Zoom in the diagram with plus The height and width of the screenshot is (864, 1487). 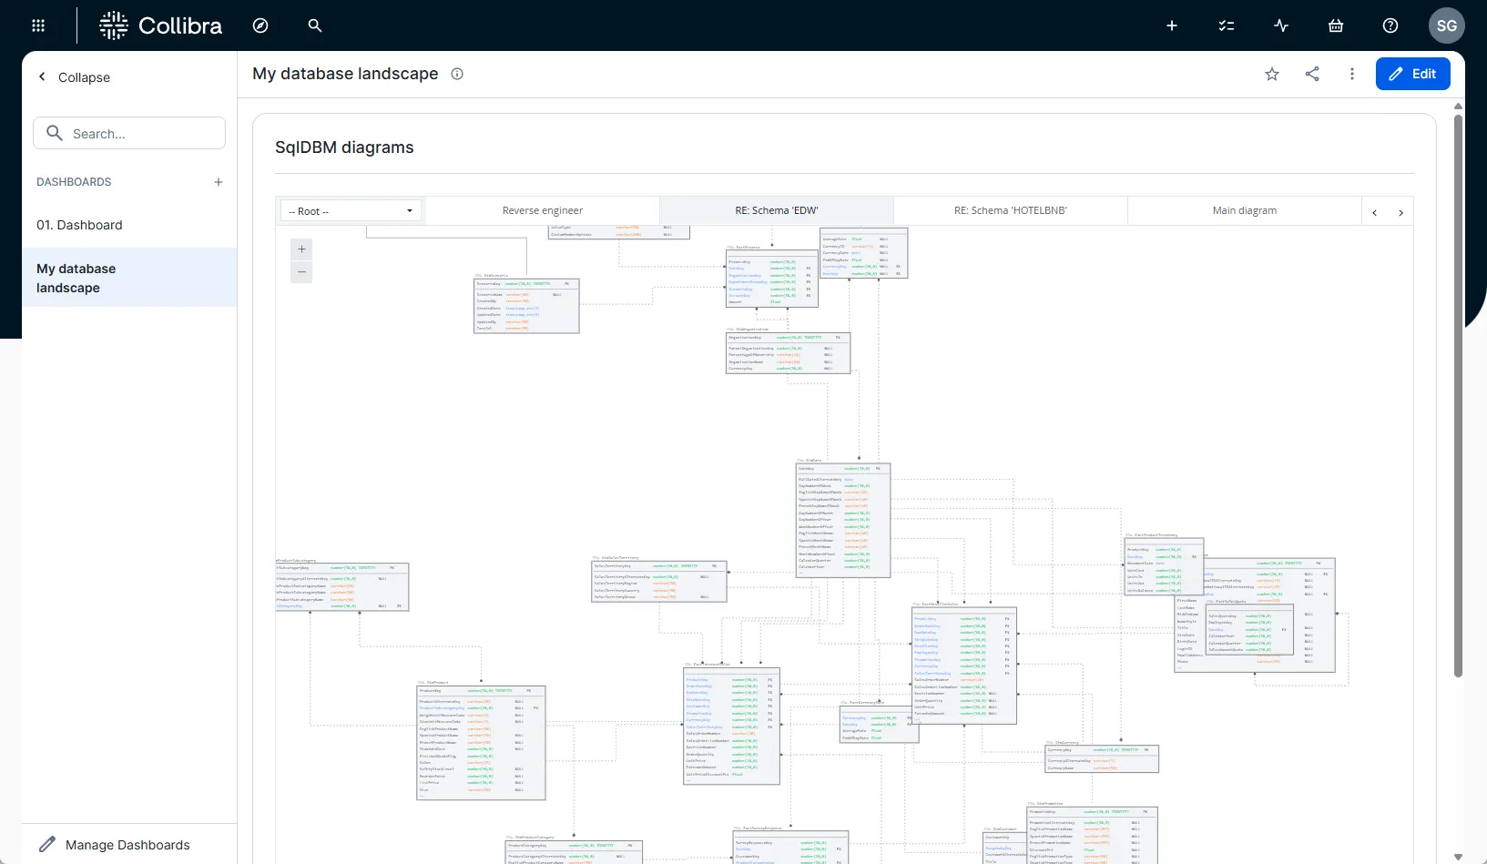coord(301,249)
